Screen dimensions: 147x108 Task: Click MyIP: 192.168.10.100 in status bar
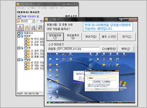[28, 94]
